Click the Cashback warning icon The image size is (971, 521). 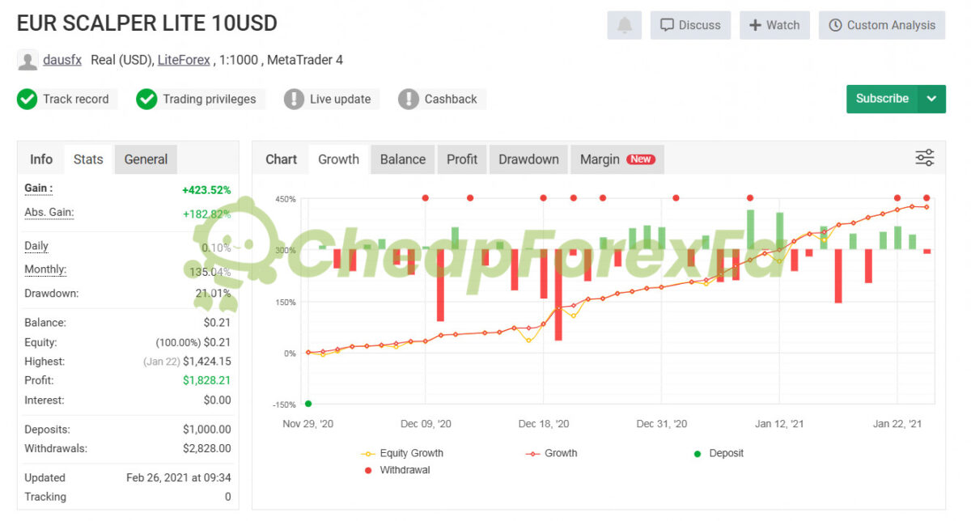[409, 100]
